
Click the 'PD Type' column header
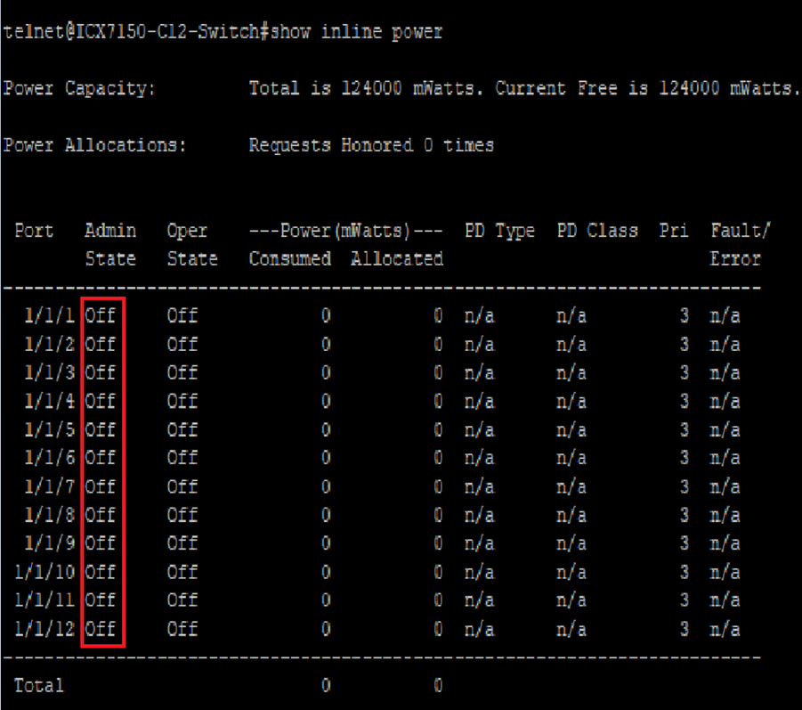click(499, 231)
